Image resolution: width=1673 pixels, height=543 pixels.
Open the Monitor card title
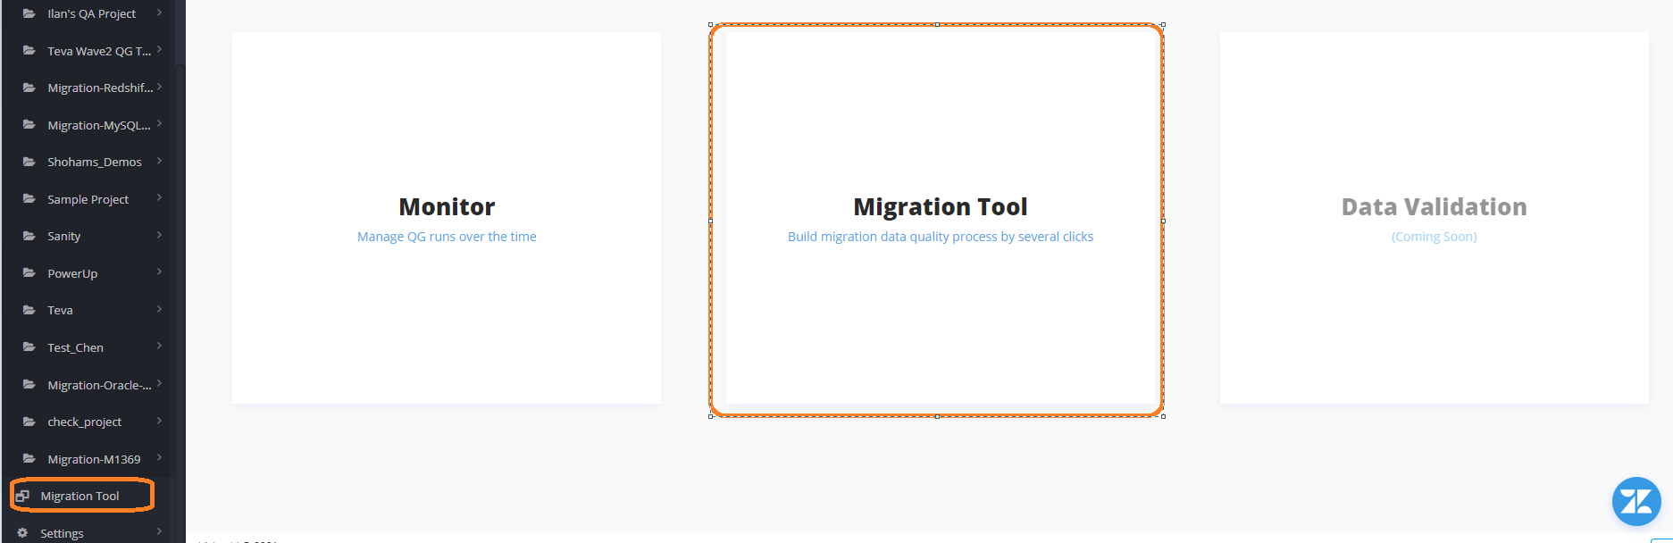[447, 206]
